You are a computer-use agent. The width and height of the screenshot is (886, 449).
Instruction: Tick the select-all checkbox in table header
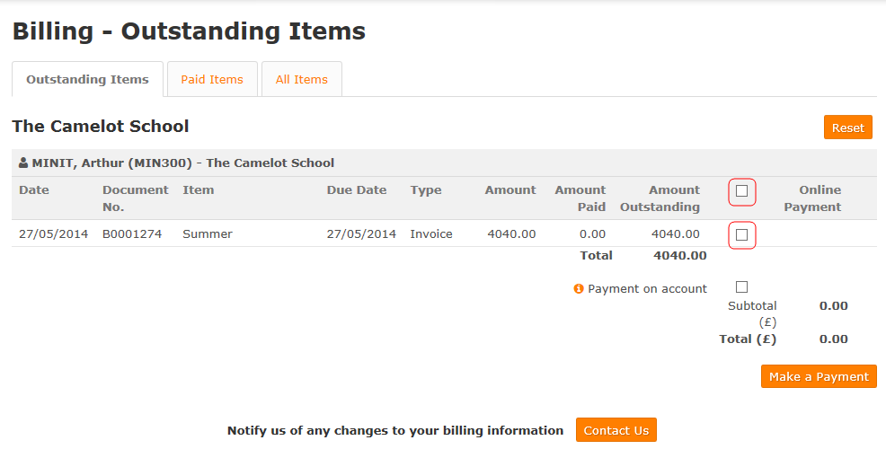[742, 191]
